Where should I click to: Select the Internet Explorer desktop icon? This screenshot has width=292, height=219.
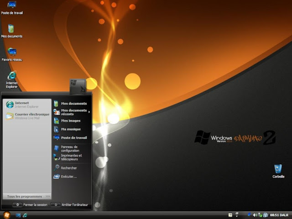point(12,79)
